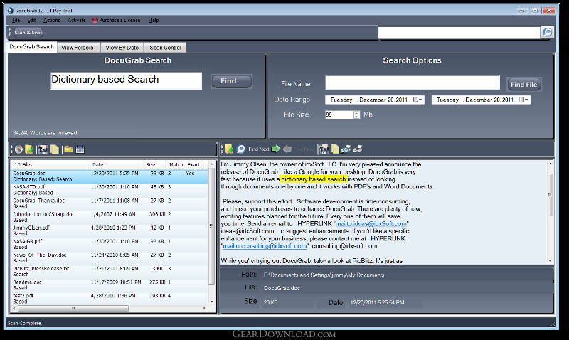Click the Txt icon in preview toolbar
569x340 pixels.
pyautogui.click(x=324, y=149)
